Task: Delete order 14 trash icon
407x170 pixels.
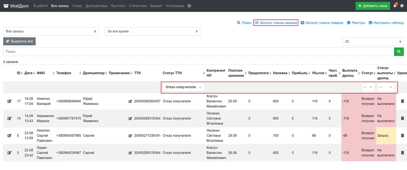Action: (402, 118)
